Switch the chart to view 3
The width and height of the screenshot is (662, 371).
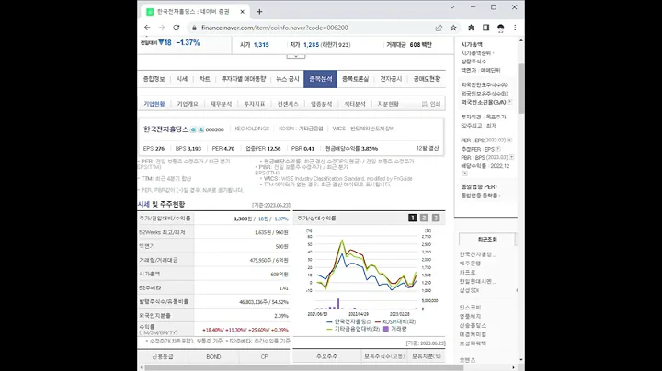[436, 218]
